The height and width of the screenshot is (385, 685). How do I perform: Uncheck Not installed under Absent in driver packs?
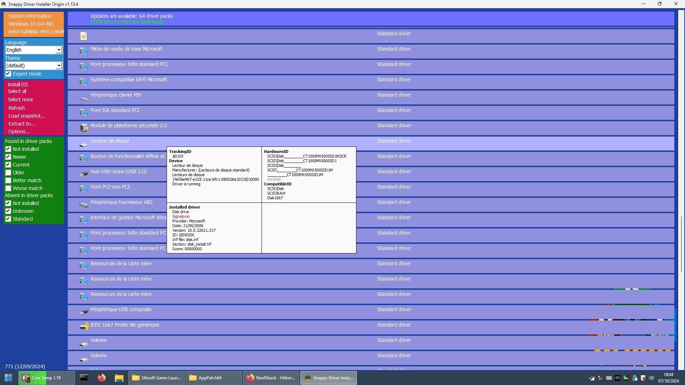[8, 203]
